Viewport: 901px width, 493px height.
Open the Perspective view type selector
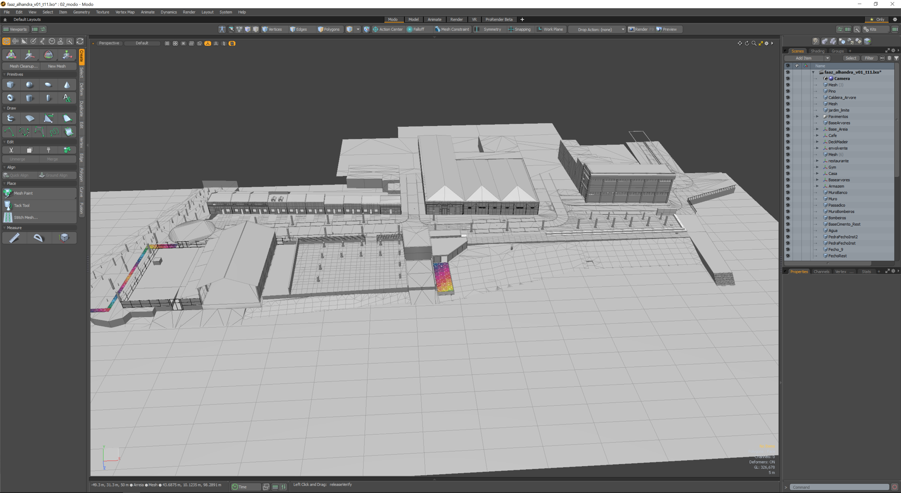(109, 43)
